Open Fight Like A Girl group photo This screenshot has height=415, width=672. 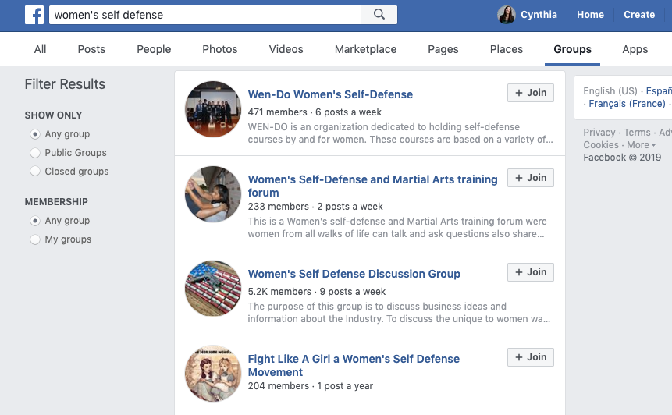(x=213, y=374)
